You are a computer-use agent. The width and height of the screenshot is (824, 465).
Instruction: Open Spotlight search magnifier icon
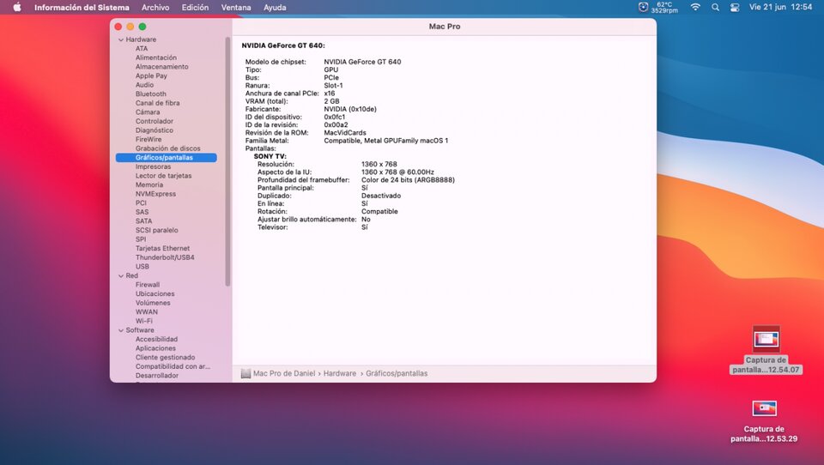point(715,7)
